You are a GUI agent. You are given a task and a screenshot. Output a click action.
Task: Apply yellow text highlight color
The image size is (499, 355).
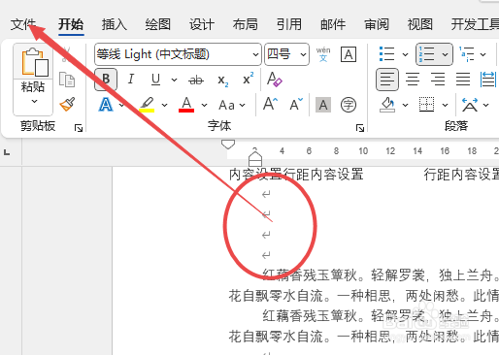click(x=147, y=105)
